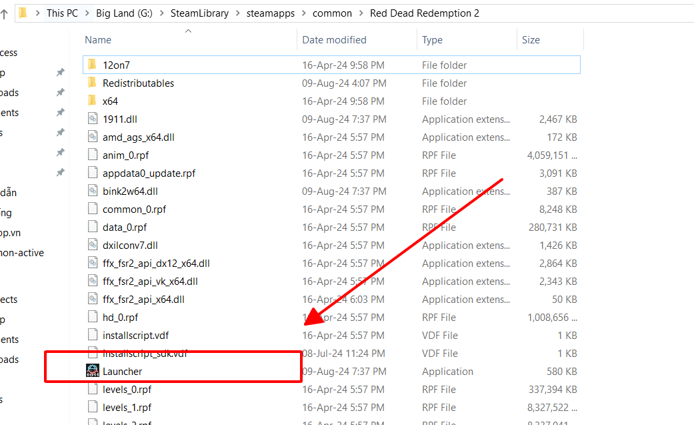Select the levels_0.rpf file name
Screen dimensions: 694x425
[127, 389]
